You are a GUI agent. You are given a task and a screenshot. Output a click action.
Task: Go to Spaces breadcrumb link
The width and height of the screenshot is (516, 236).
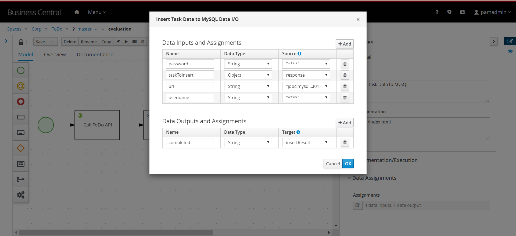coord(14,29)
